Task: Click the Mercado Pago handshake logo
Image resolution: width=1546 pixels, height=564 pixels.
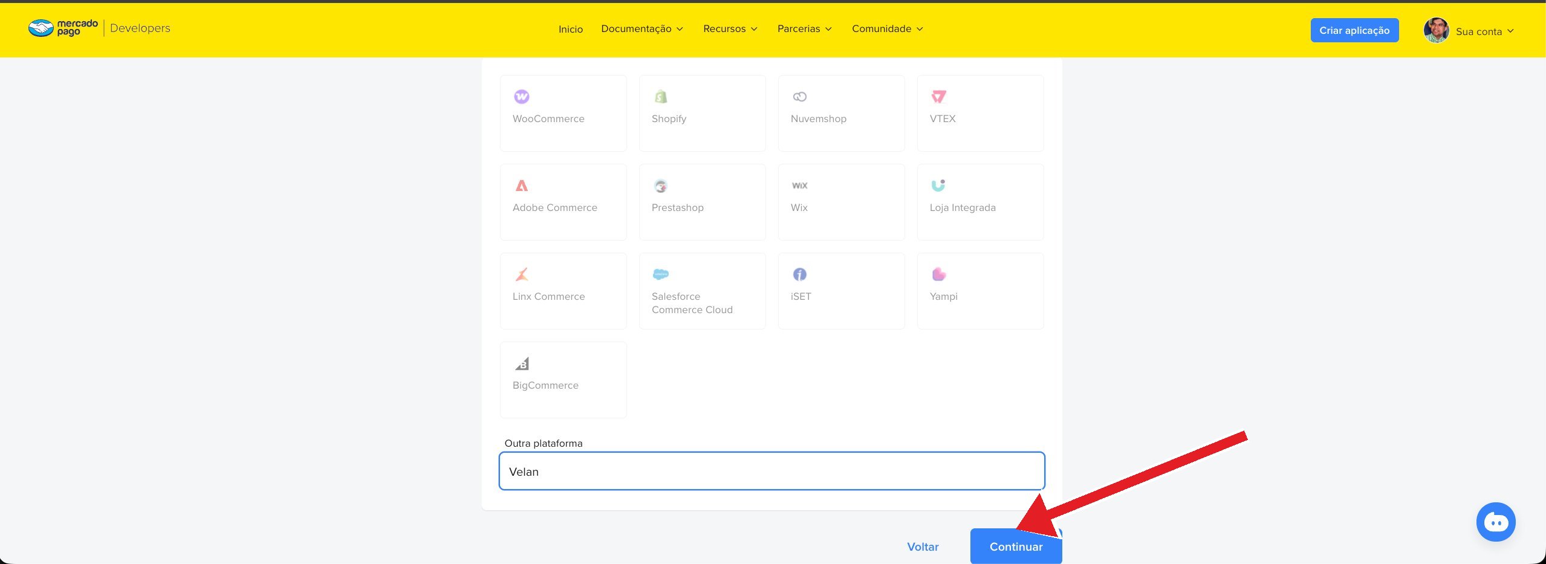Action: point(41,28)
